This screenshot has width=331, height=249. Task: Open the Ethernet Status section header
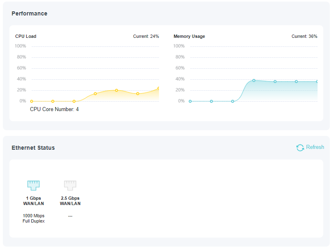point(33,148)
